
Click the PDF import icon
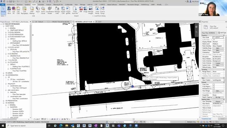click(81, 10)
